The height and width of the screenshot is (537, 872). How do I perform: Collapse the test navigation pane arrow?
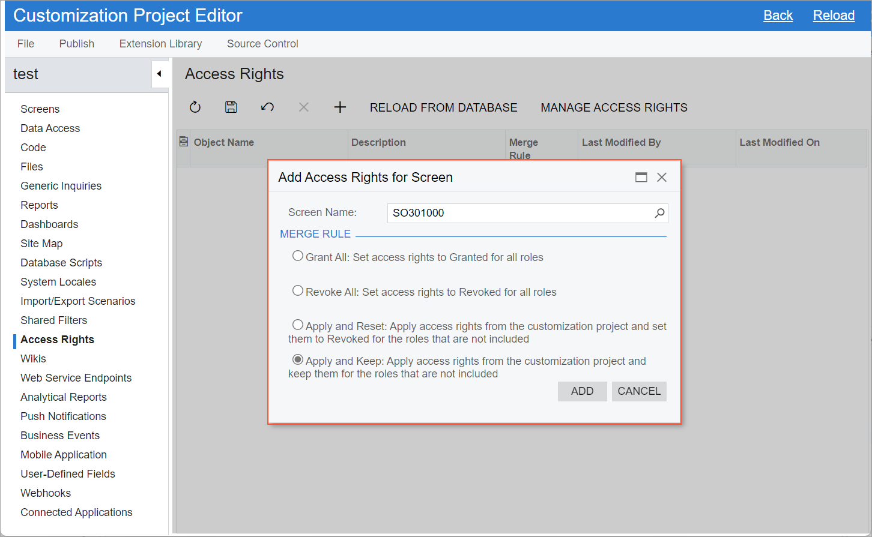tap(160, 74)
